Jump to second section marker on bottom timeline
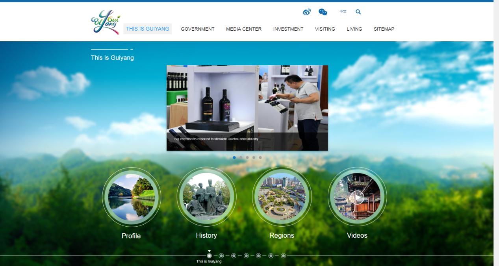The width and height of the screenshot is (499, 266). (221, 256)
